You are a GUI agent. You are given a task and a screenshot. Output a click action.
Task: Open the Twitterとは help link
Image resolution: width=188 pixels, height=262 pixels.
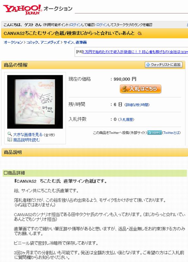(171, 133)
